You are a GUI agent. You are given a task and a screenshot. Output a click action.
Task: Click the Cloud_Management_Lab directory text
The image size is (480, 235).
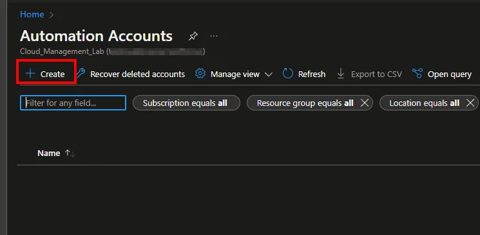[x=62, y=51]
